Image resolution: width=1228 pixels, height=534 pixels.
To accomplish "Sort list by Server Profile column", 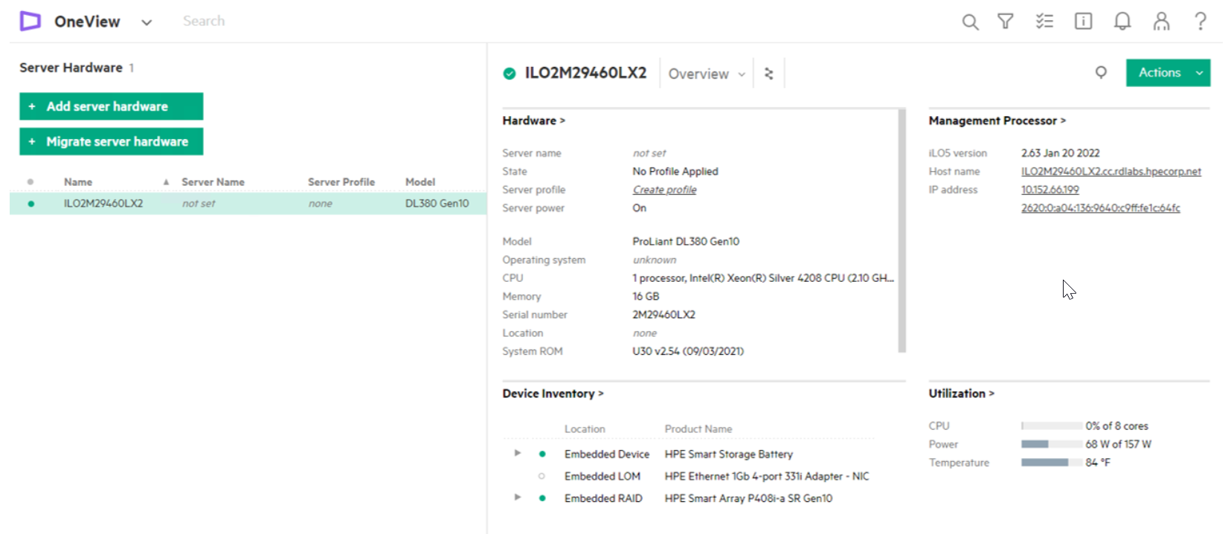I will coord(341,181).
